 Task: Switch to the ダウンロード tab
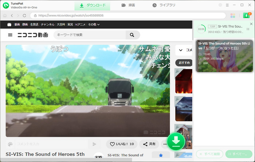point(93,5)
